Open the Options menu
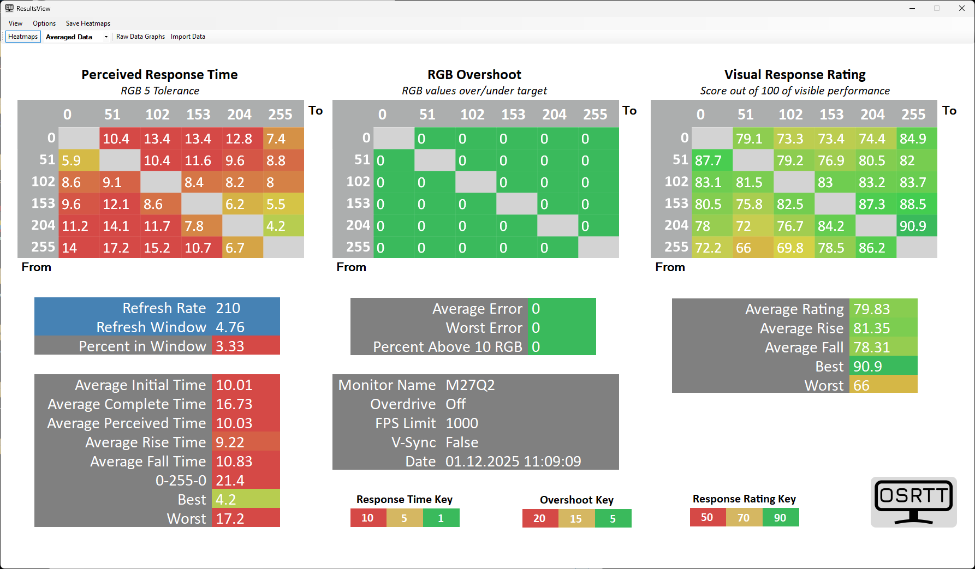 pyautogui.click(x=44, y=23)
